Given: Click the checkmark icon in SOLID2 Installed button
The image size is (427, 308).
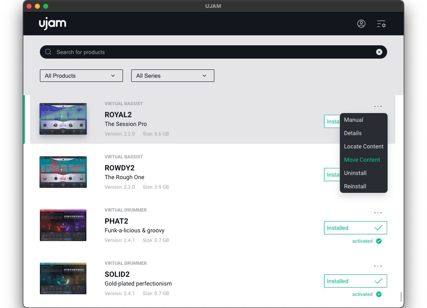Looking at the screenshot, I should 378,281.
